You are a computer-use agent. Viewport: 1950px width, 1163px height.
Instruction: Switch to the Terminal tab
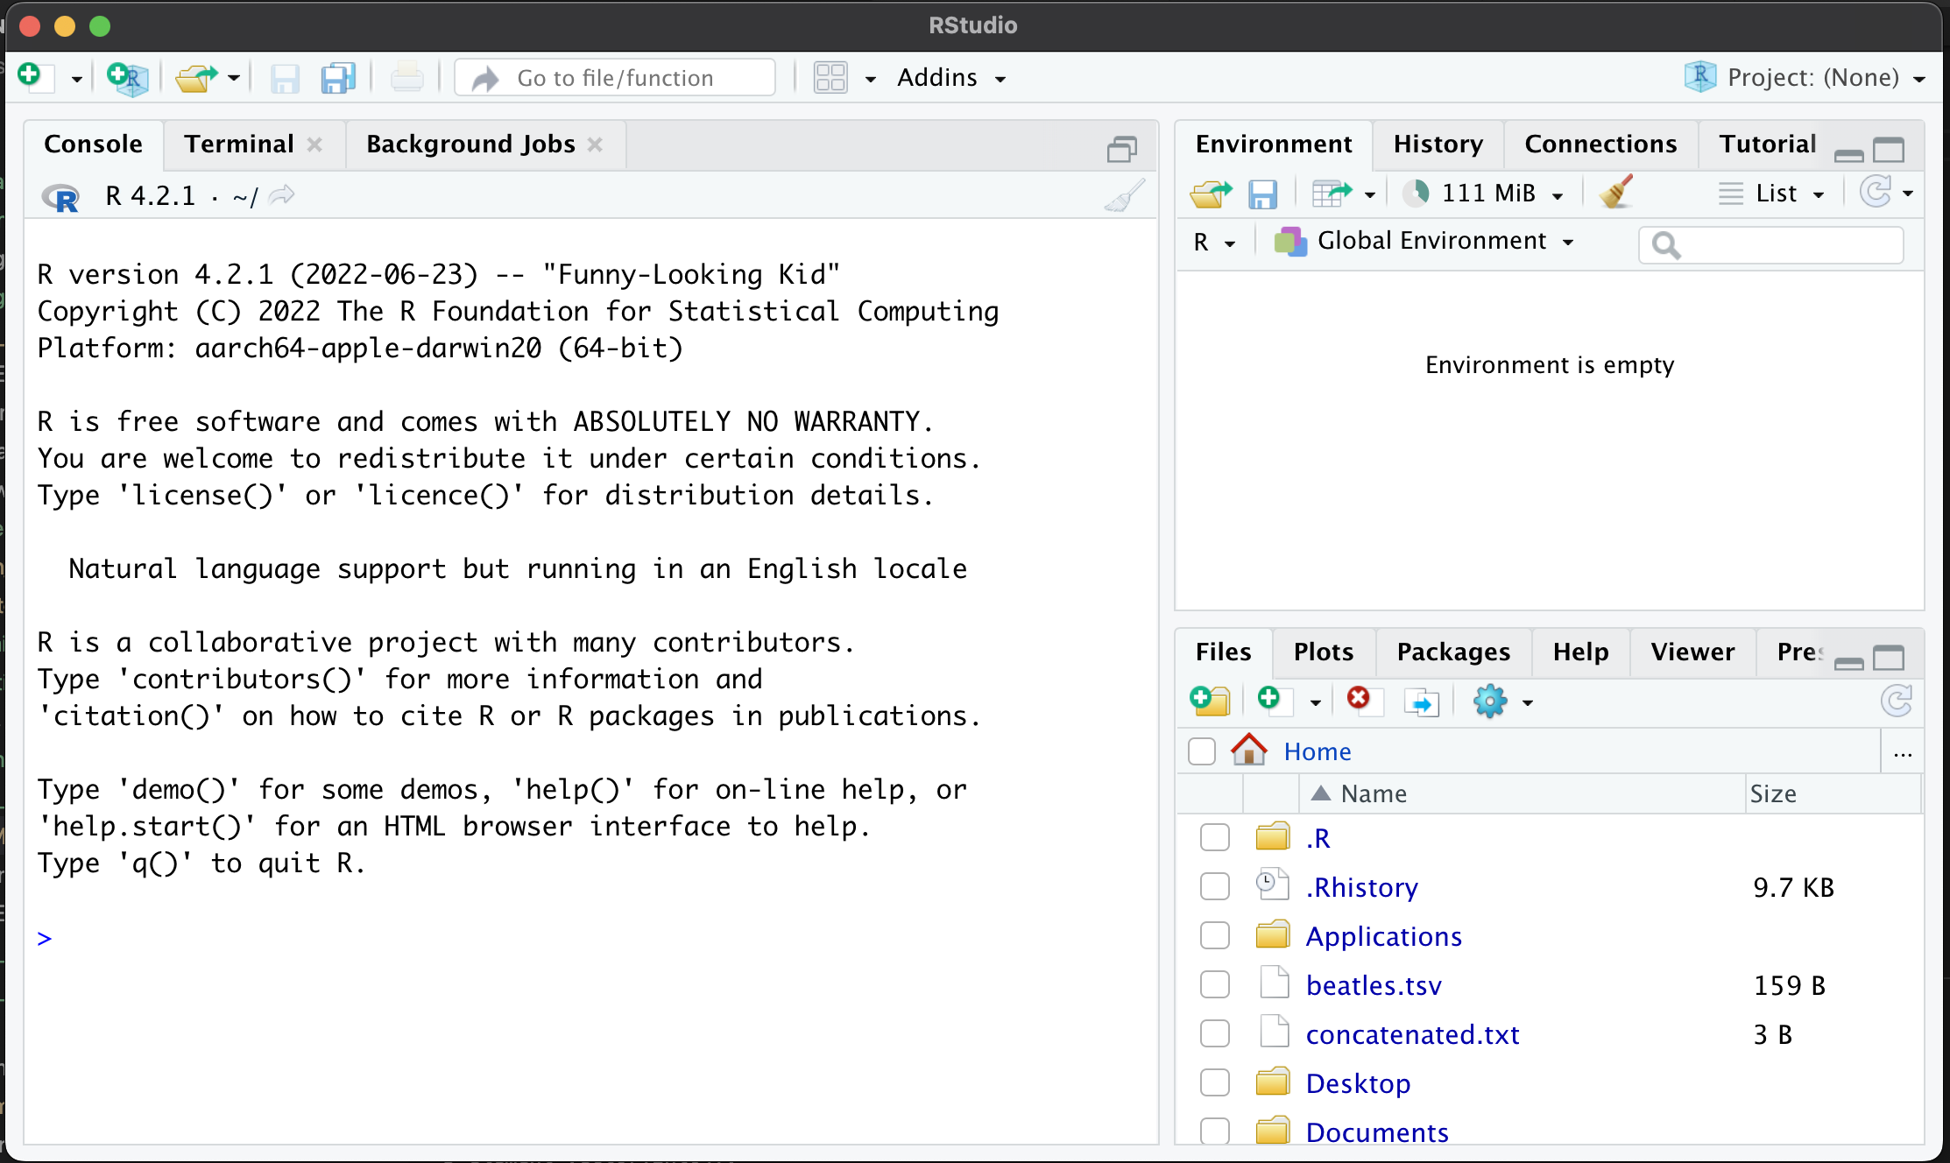tap(238, 144)
